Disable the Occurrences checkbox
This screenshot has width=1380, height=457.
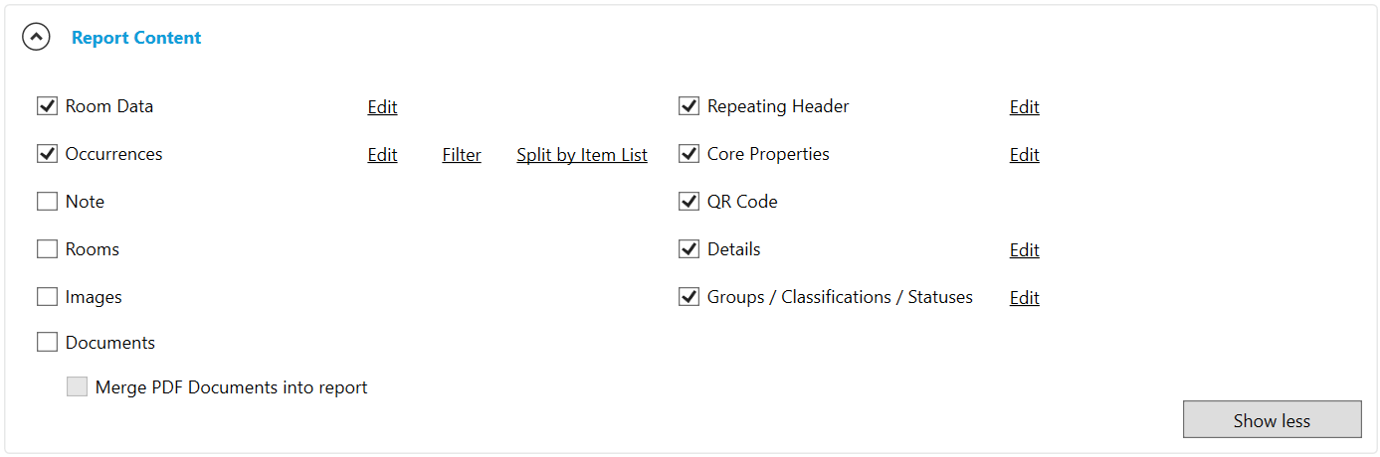click(47, 154)
